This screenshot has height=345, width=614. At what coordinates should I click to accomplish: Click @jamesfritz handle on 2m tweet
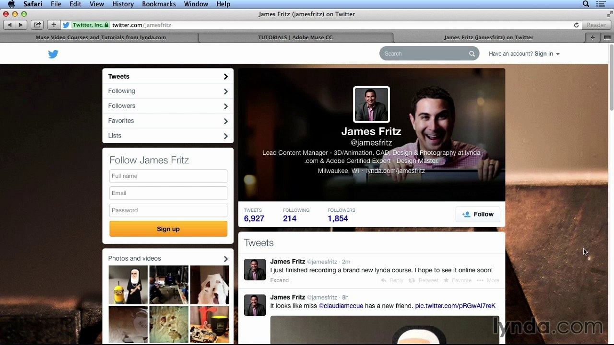[x=322, y=262]
